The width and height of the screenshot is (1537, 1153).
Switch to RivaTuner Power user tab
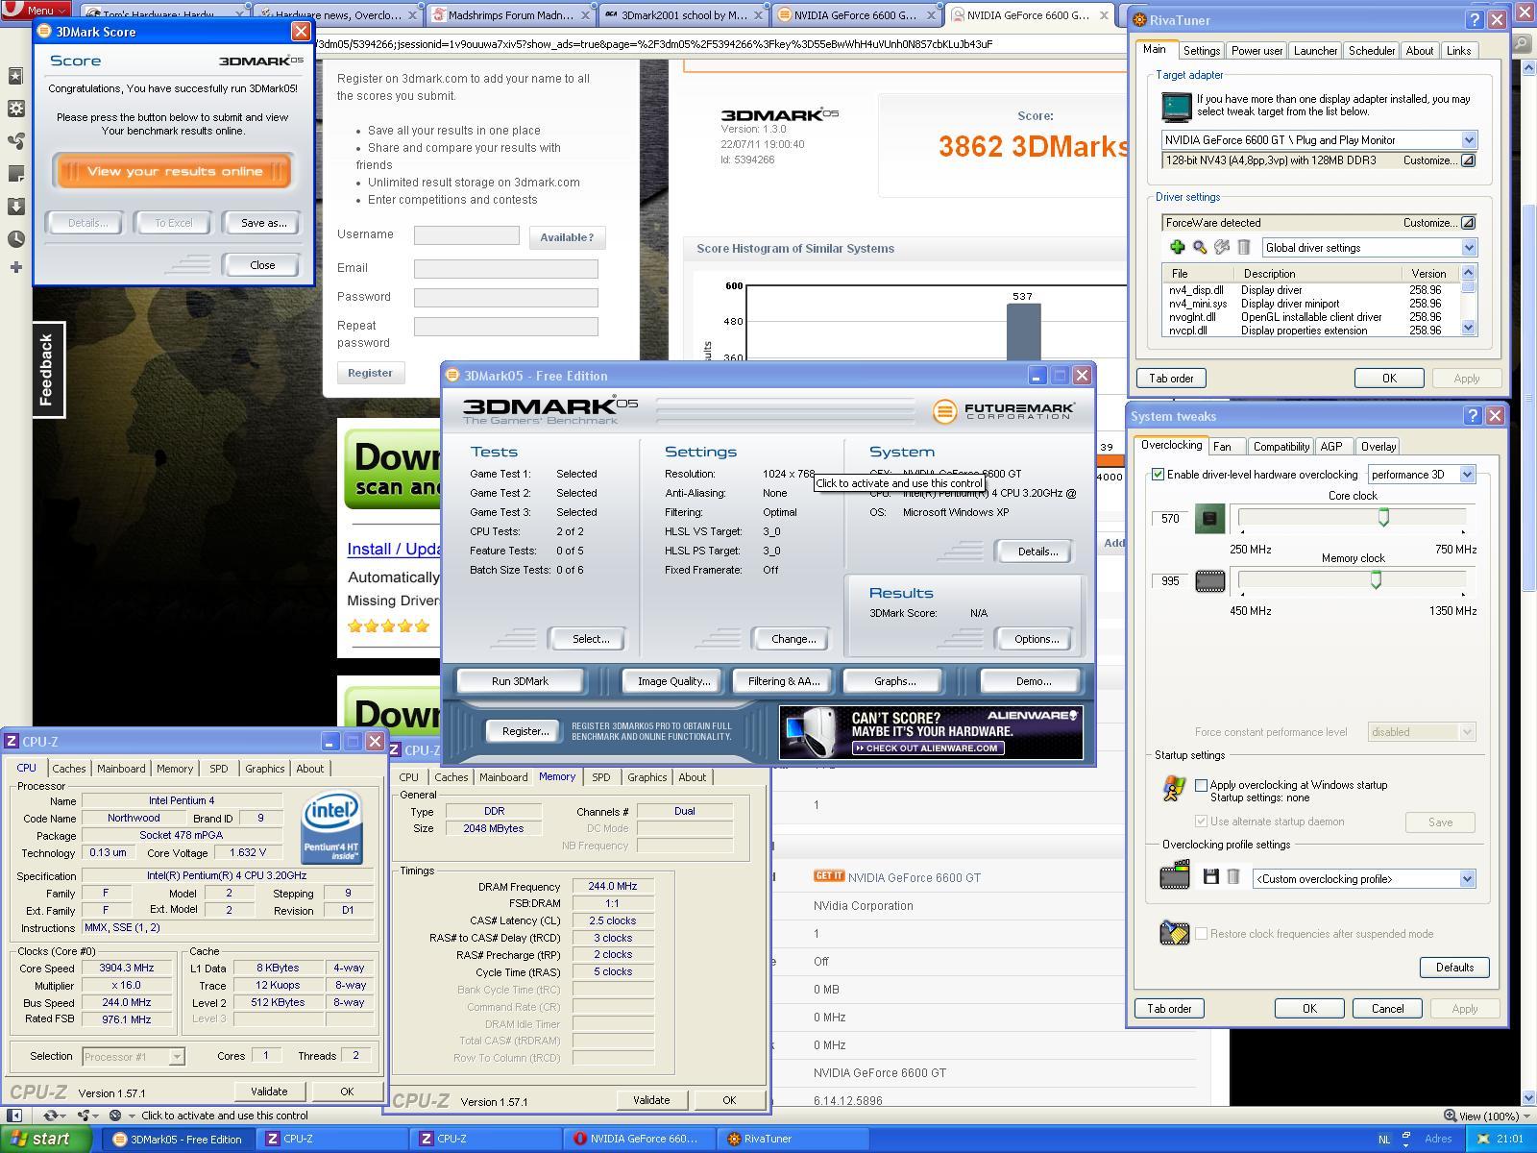point(1256,51)
